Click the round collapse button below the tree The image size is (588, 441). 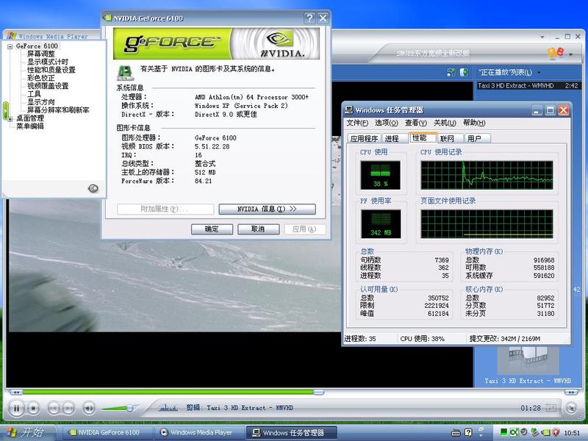tap(93, 188)
